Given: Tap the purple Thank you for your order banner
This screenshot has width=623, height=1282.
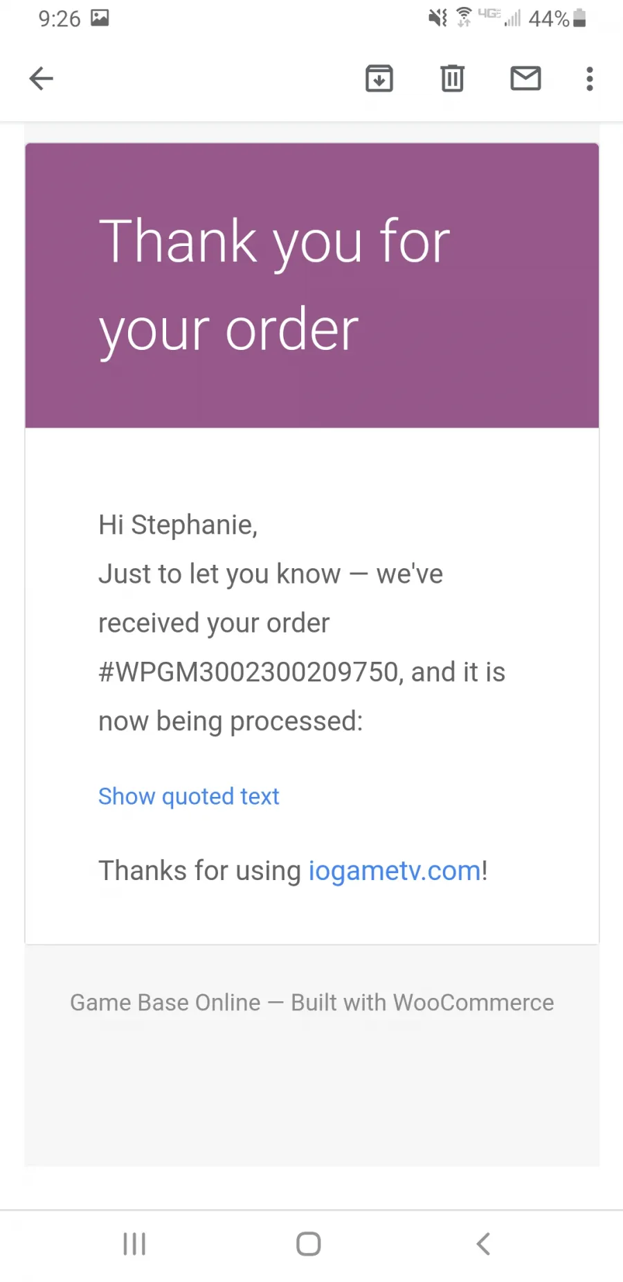Looking at the screenshot, I should click(x=312, y=286).
